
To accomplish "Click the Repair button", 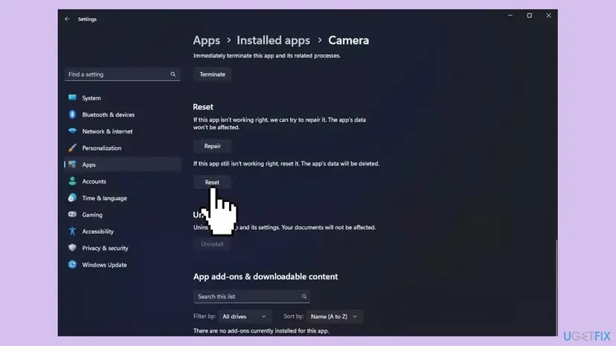I will pos(212,146).
